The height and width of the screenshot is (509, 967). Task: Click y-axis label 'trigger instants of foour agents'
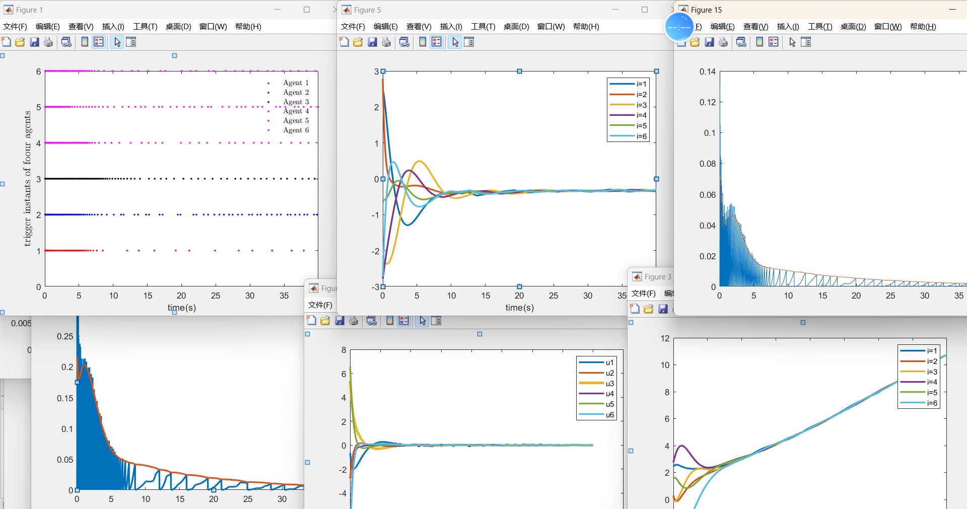(x=27, y=179)
